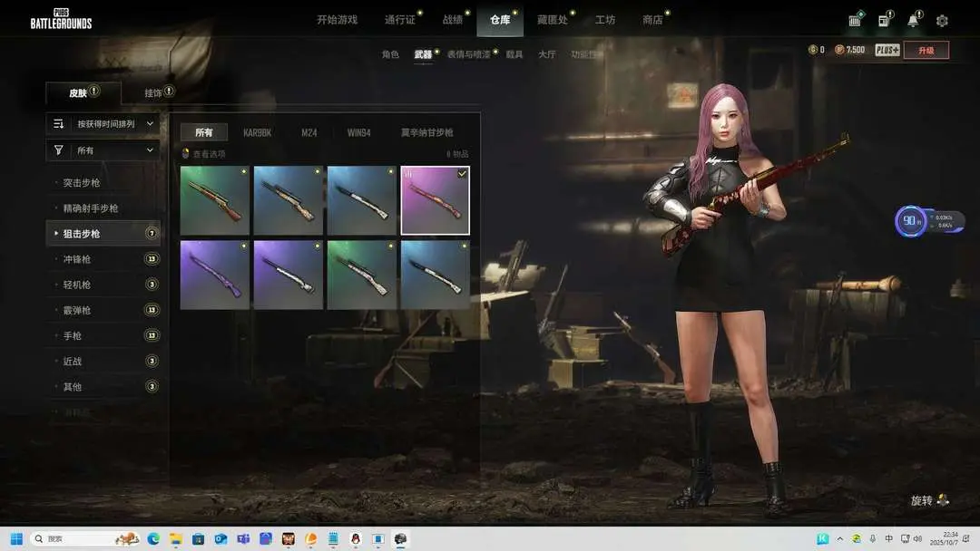Image resolution: width=980 pixels, height=551 pixels.
Task: Open the news panel icon
Action: coord(884,21)
